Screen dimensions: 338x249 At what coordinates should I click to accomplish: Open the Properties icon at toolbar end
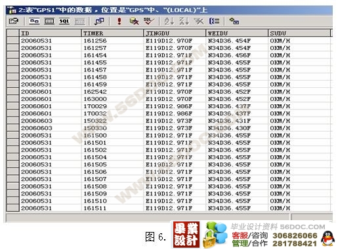[x=234, y=21]
